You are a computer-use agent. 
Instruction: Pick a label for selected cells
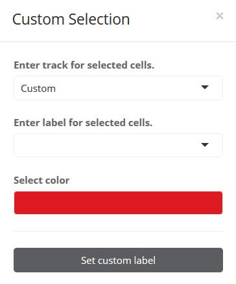pyautogui.click(x=118, y=145)
